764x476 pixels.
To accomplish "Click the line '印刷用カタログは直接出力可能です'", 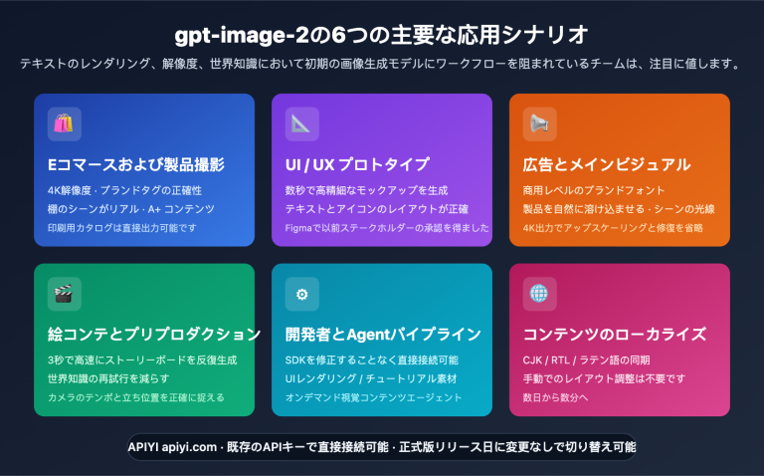I will [x=122, y=228].
